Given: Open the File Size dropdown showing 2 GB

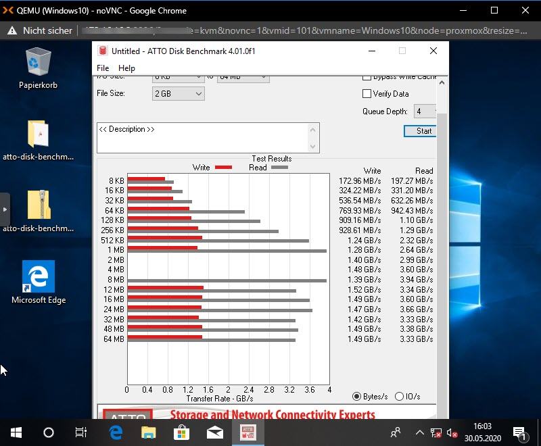Looking at the screenshot, I should pos(178,94).
